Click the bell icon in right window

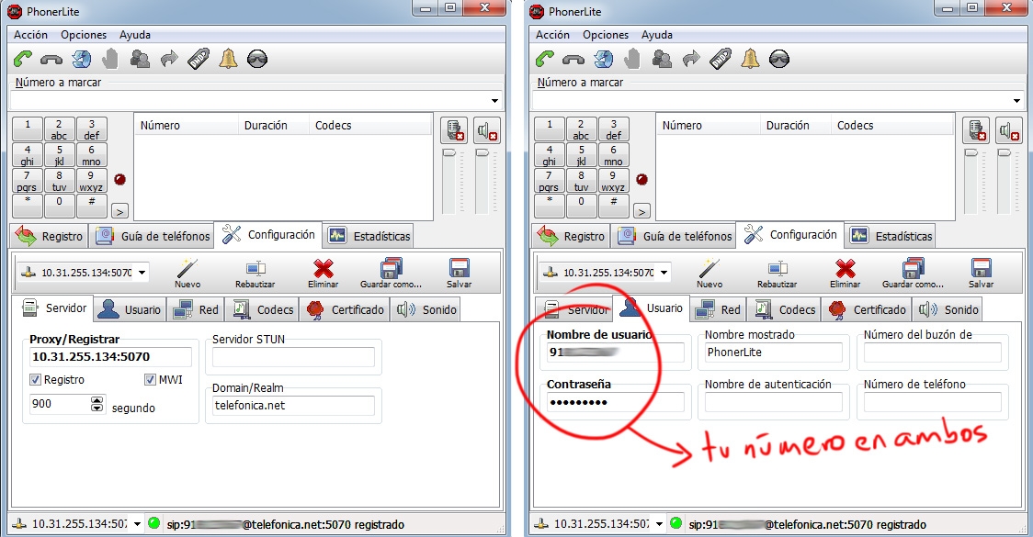click(x=750, y=60)
